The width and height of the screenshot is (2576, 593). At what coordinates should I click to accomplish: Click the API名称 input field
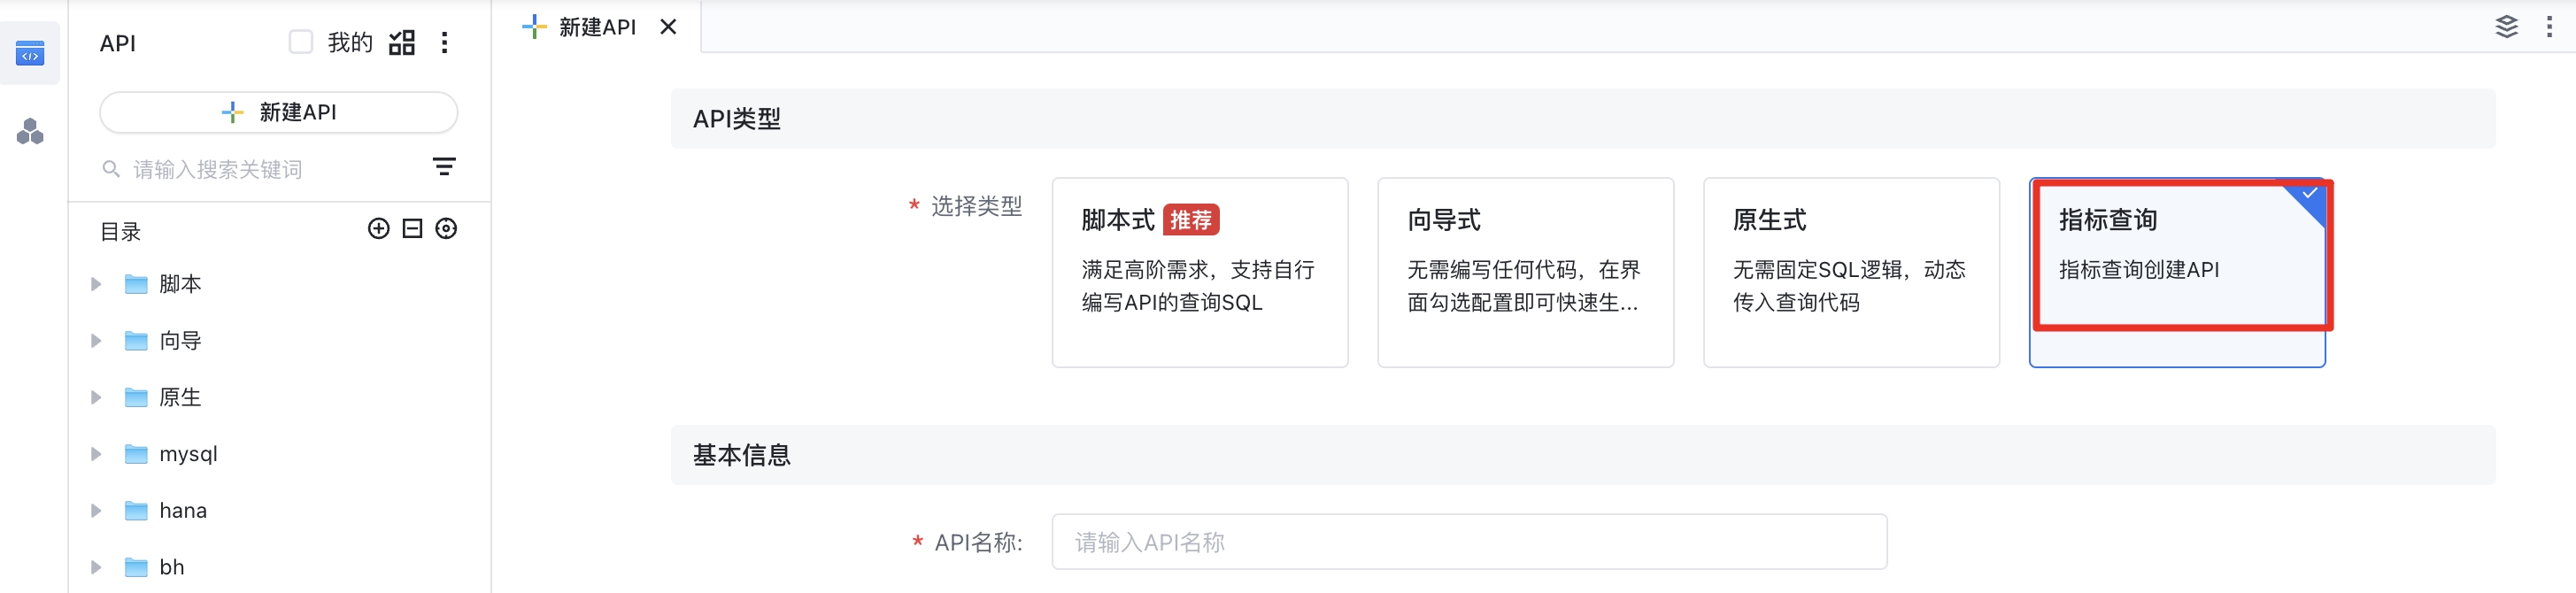click(x=1468, y=542)
